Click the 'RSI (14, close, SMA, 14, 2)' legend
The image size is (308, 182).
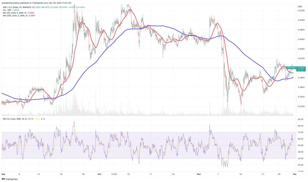[15, 119]
